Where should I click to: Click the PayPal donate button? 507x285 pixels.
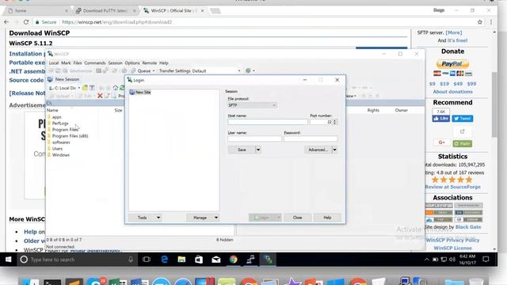(x=452, y=64)
